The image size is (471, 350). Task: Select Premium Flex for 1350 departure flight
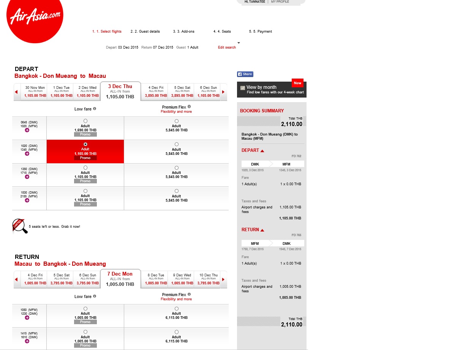pos(177,167)
